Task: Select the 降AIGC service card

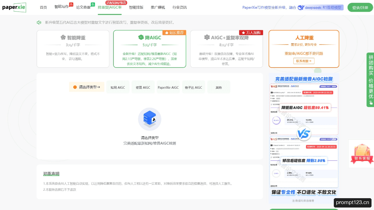Action: (150, 49)
